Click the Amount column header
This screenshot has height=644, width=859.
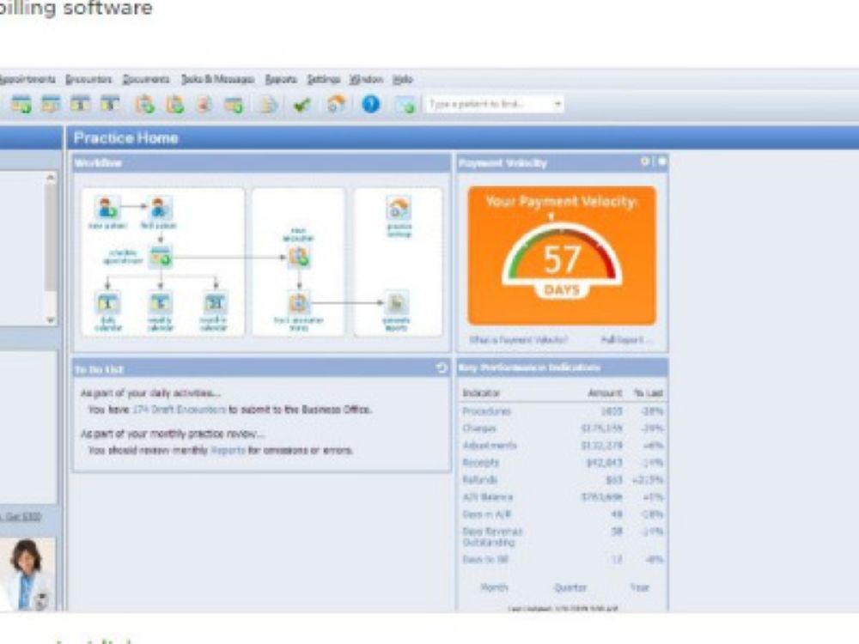point(605,393)
